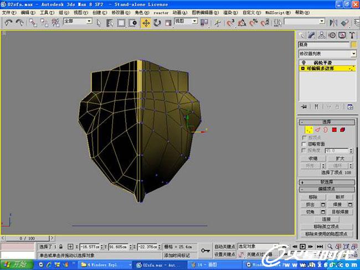Expand the 全部 selection filter dropdown
The image size is (360, 270).
pos(89,22)
